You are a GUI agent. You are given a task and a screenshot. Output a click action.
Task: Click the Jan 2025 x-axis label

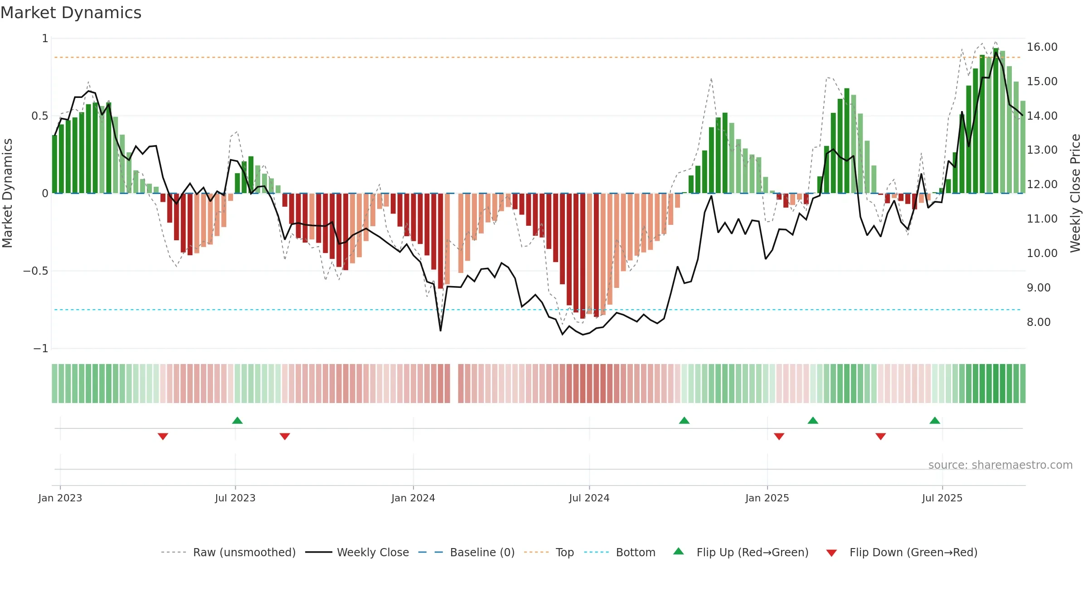[x=767, y=498]
